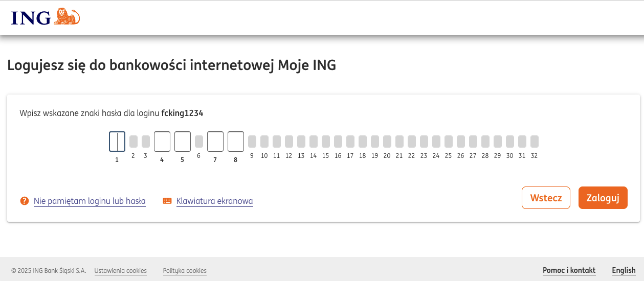Open "Nie pamiętam loginu lub hasła" link
This screenshot has height=281, width=644.
pos(90,201)
